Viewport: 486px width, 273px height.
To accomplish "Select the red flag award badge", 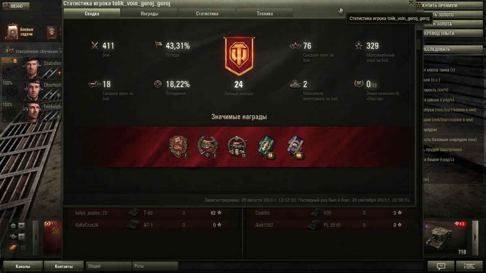I will (x=177, y=146).
